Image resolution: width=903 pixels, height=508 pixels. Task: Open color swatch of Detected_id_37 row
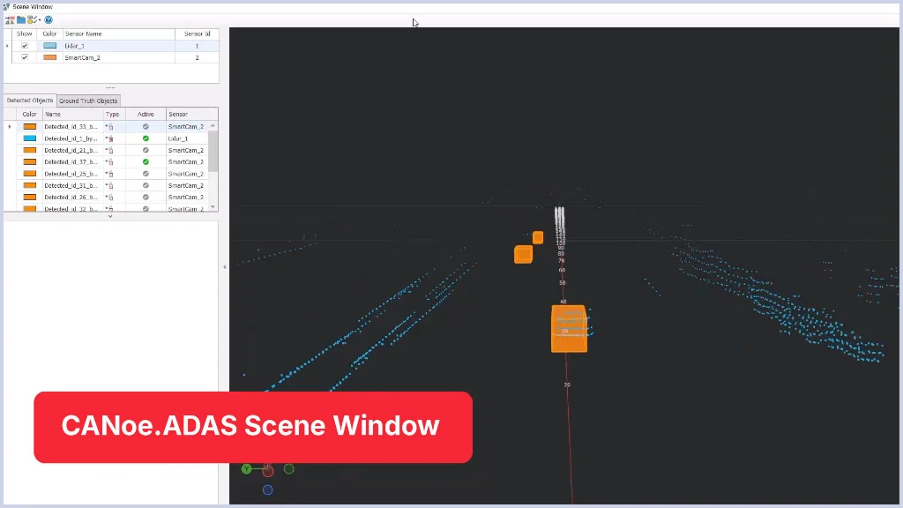(x=29, y=162)
